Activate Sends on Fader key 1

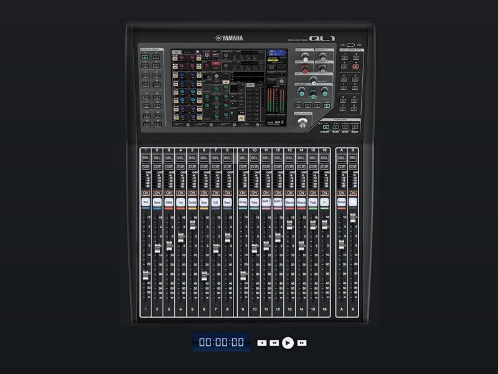(145, 57)
